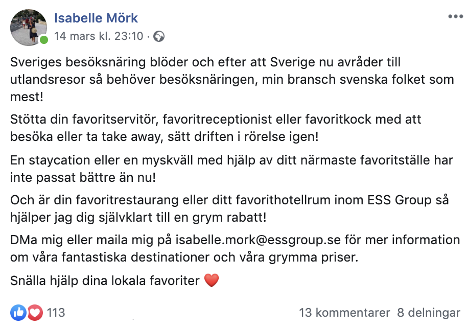This screenshot has width=467, height=330.
Task: View who reacted via the 113 count
Action: coord(56,313)
